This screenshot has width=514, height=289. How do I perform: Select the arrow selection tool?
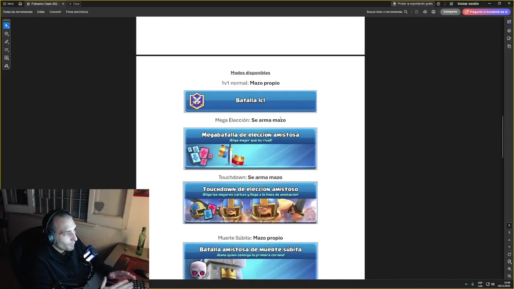click(x=6, y=26)
